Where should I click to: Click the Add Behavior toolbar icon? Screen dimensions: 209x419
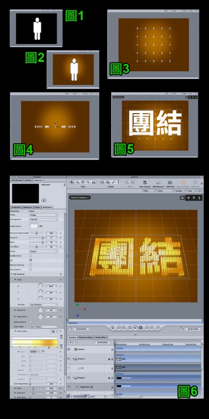[x=158, y=182]
